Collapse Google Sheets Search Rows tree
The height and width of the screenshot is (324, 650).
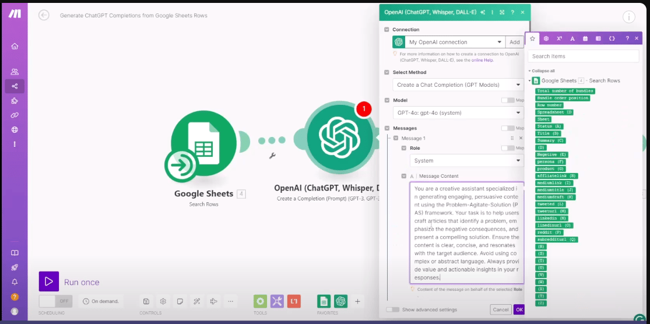tap(529, 81)
